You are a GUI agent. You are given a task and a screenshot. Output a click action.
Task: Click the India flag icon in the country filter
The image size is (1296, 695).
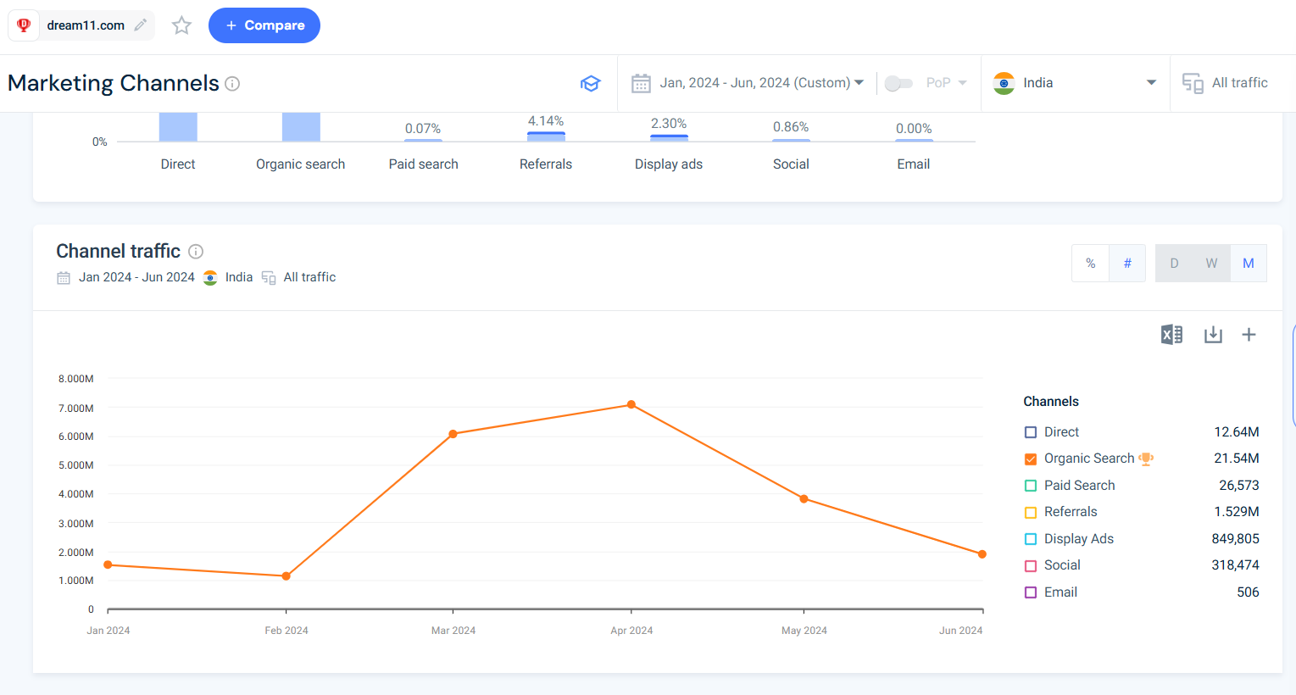tap(1004, 83)
